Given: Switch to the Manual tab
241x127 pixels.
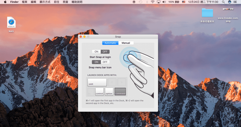Looking at the screenshot, I should point(126,43).
